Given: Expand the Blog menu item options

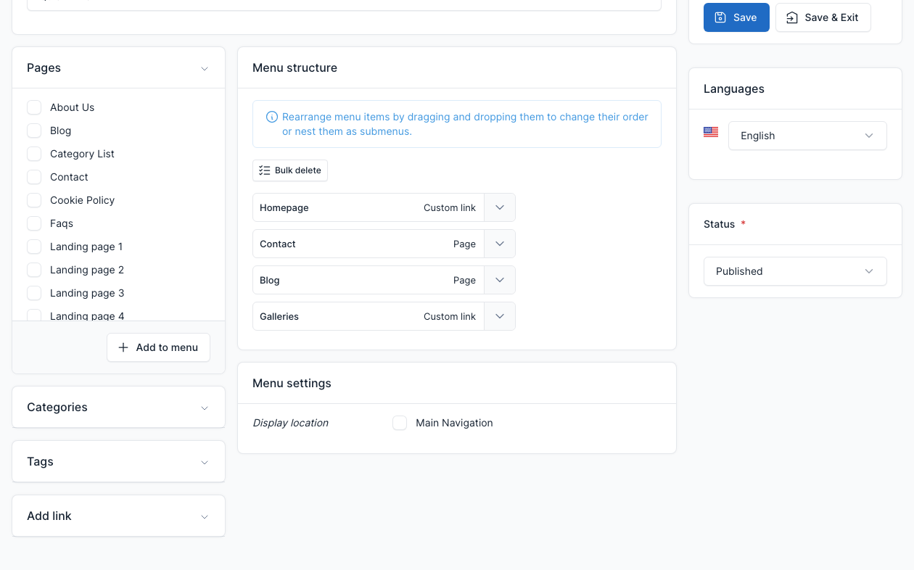Looking at the screenshot, I should [500, 280].
